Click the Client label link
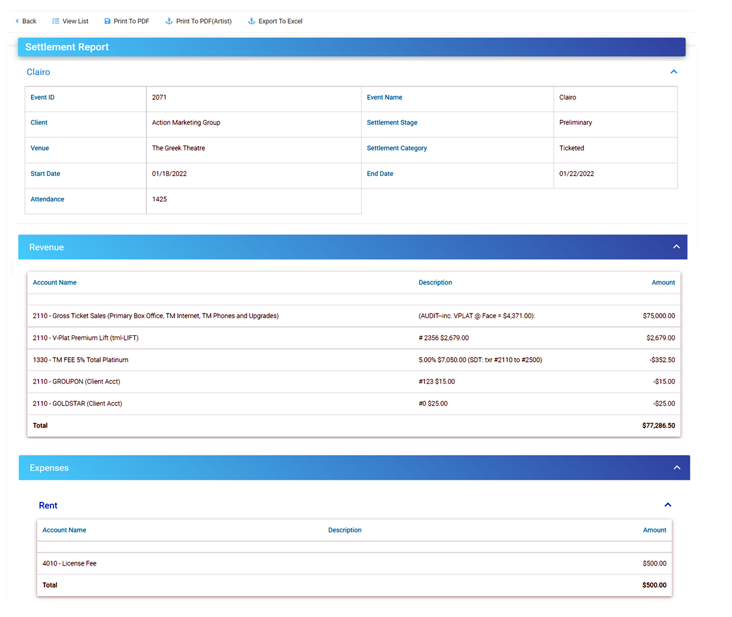 [39, 122]
